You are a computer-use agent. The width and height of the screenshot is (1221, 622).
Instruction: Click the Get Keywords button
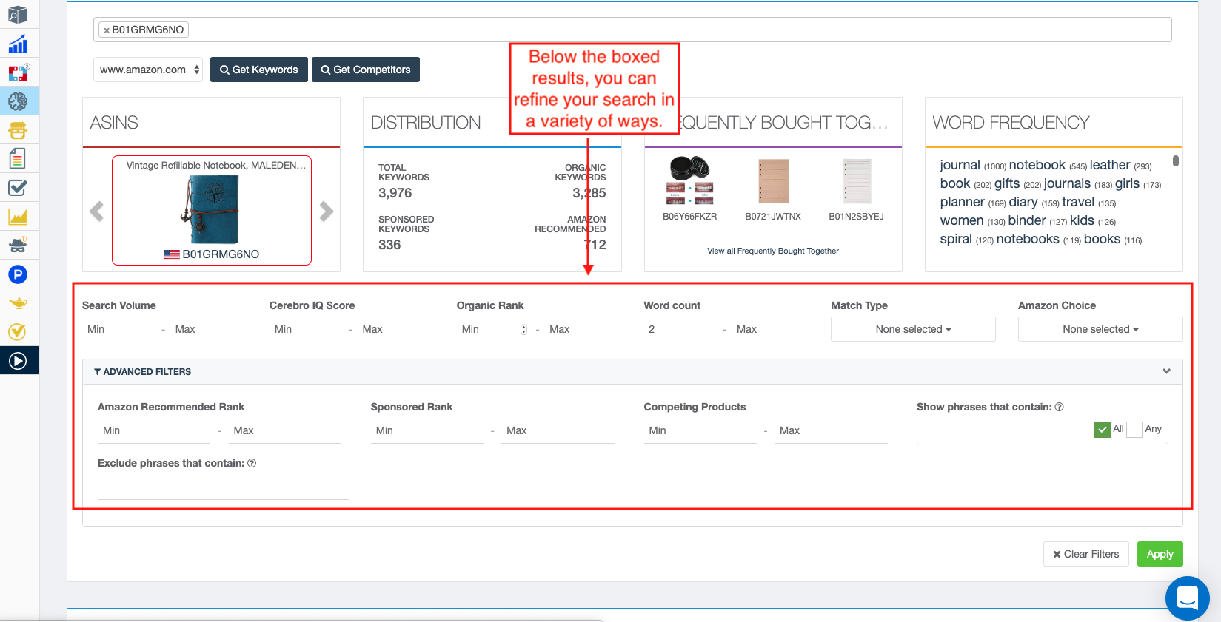click(258, 70)
